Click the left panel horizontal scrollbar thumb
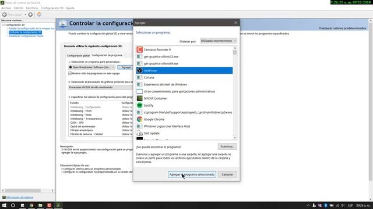Screen dimensions: 373x209 click(23, 190)
